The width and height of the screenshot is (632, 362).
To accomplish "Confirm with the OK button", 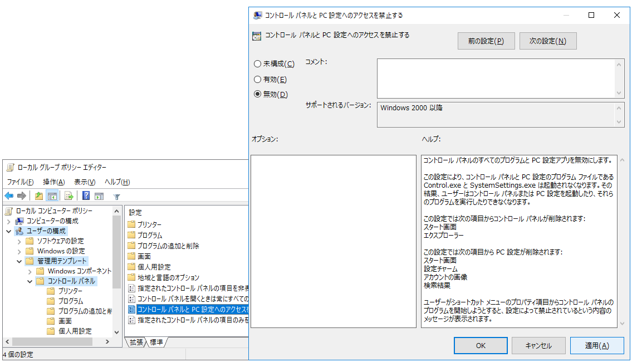I will coord(481,345).
